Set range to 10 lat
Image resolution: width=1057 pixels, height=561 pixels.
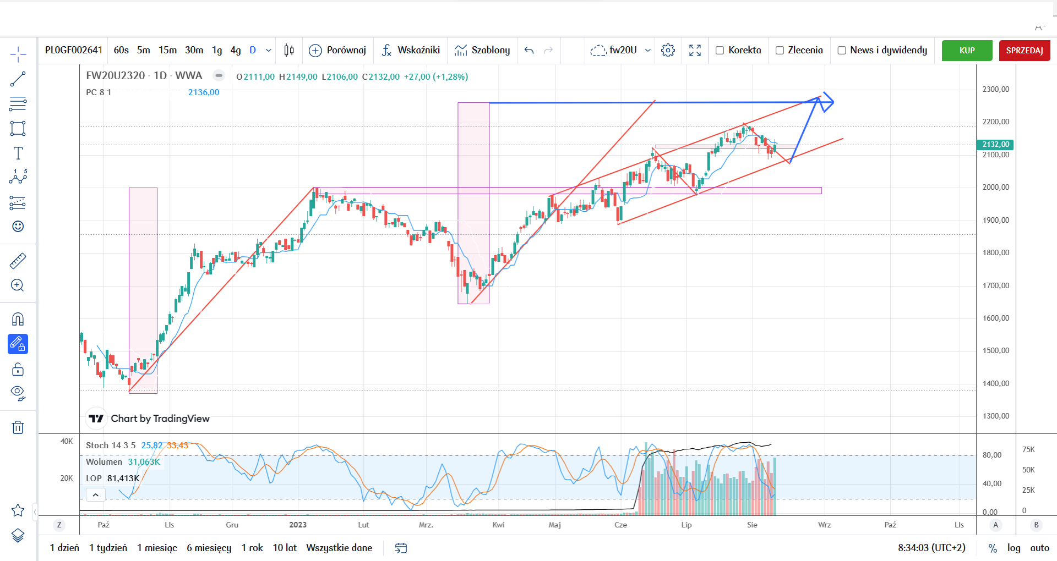click(x=285, y=548)
